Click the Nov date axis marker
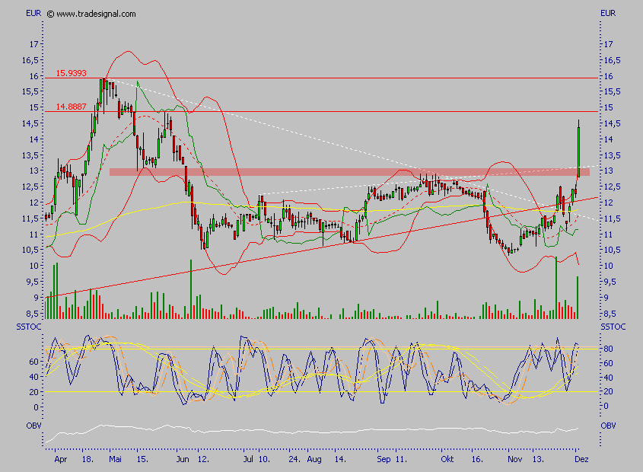Image resolution: width=643 pixels, height=472 pixels. [x=515, y=461]
